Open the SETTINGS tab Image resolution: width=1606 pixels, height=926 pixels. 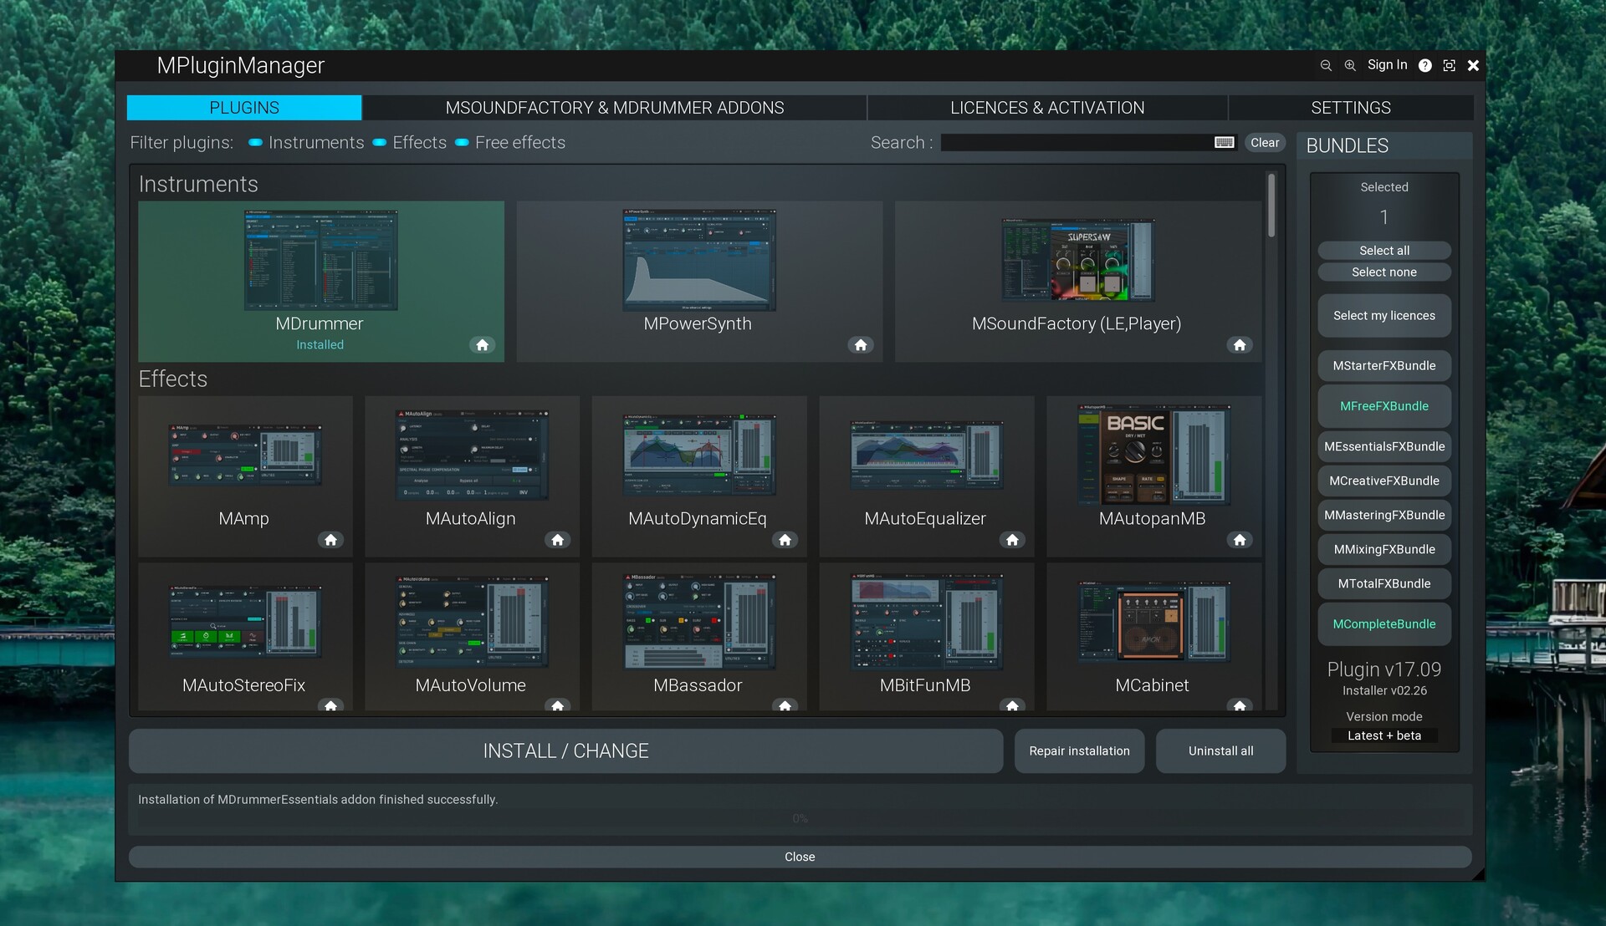click(1351, 108)
